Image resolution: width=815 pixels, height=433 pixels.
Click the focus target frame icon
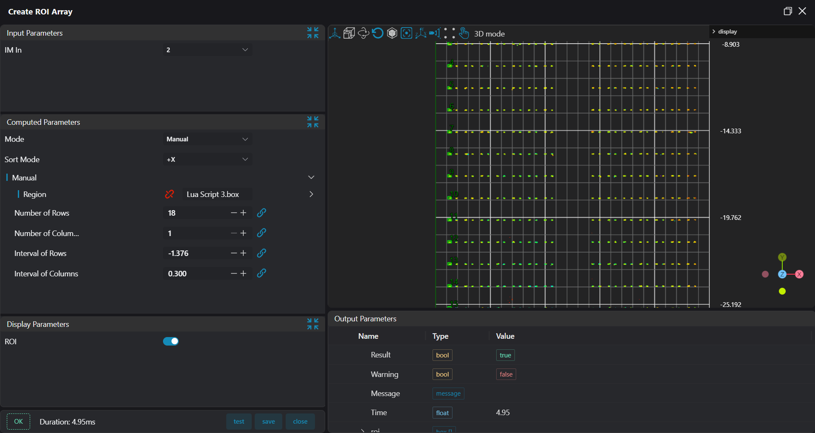(x=406, y=33)
